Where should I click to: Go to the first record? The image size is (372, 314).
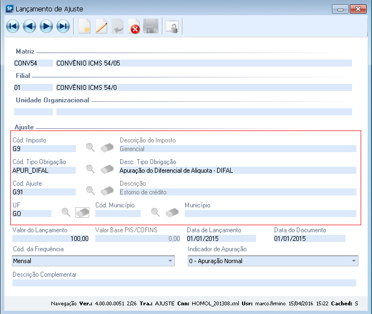tap(13, 27)
